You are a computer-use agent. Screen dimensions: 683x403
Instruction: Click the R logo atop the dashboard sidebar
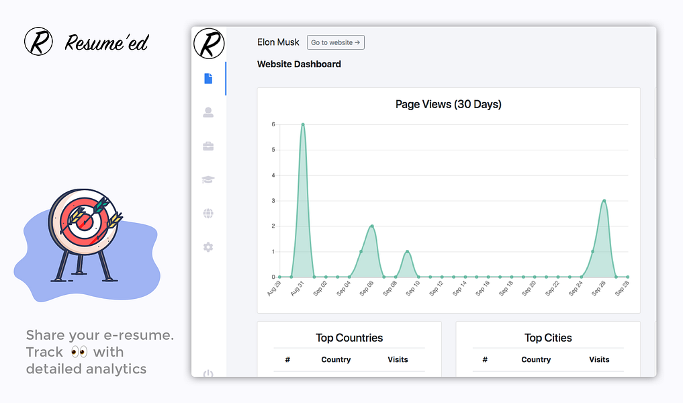click(x=209, y=44)
